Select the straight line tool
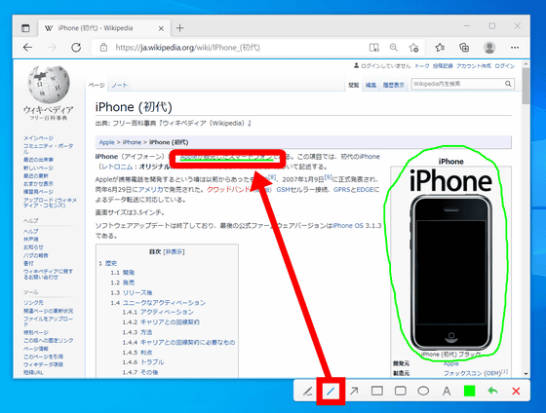Image resolution: width=546 pixels, height=413 pixels. tap(331, 391)
